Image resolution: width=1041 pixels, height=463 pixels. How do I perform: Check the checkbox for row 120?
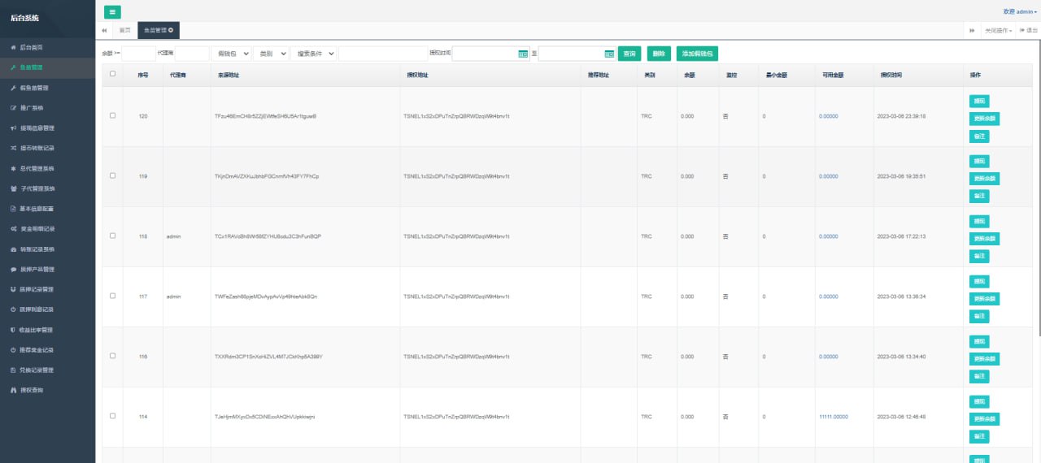[x=112, y=115]
